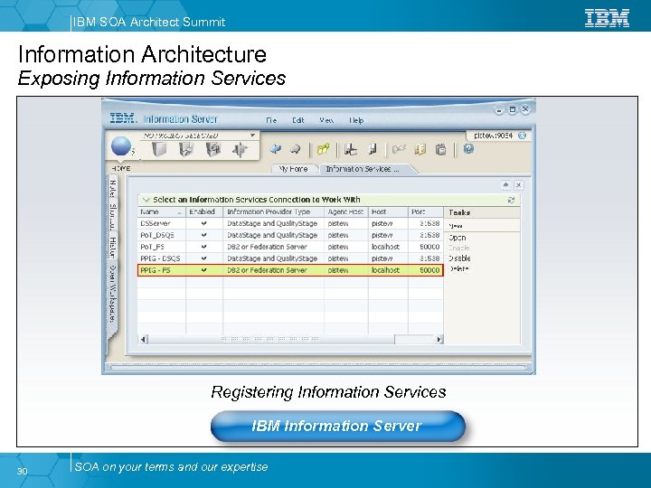Click the New task link

click(x=456, y=226)
